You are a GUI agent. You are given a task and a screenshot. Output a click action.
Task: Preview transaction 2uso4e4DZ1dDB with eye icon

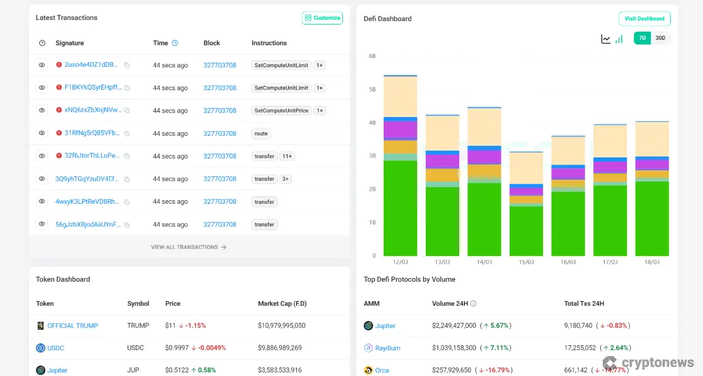[42, 65]
